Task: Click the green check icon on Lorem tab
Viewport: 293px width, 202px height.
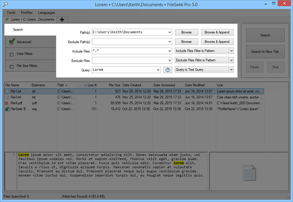Action: [7, 19]
